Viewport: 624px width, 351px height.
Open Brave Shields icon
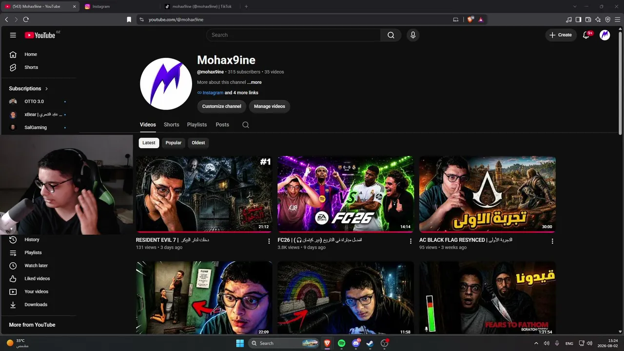point(470,19)
